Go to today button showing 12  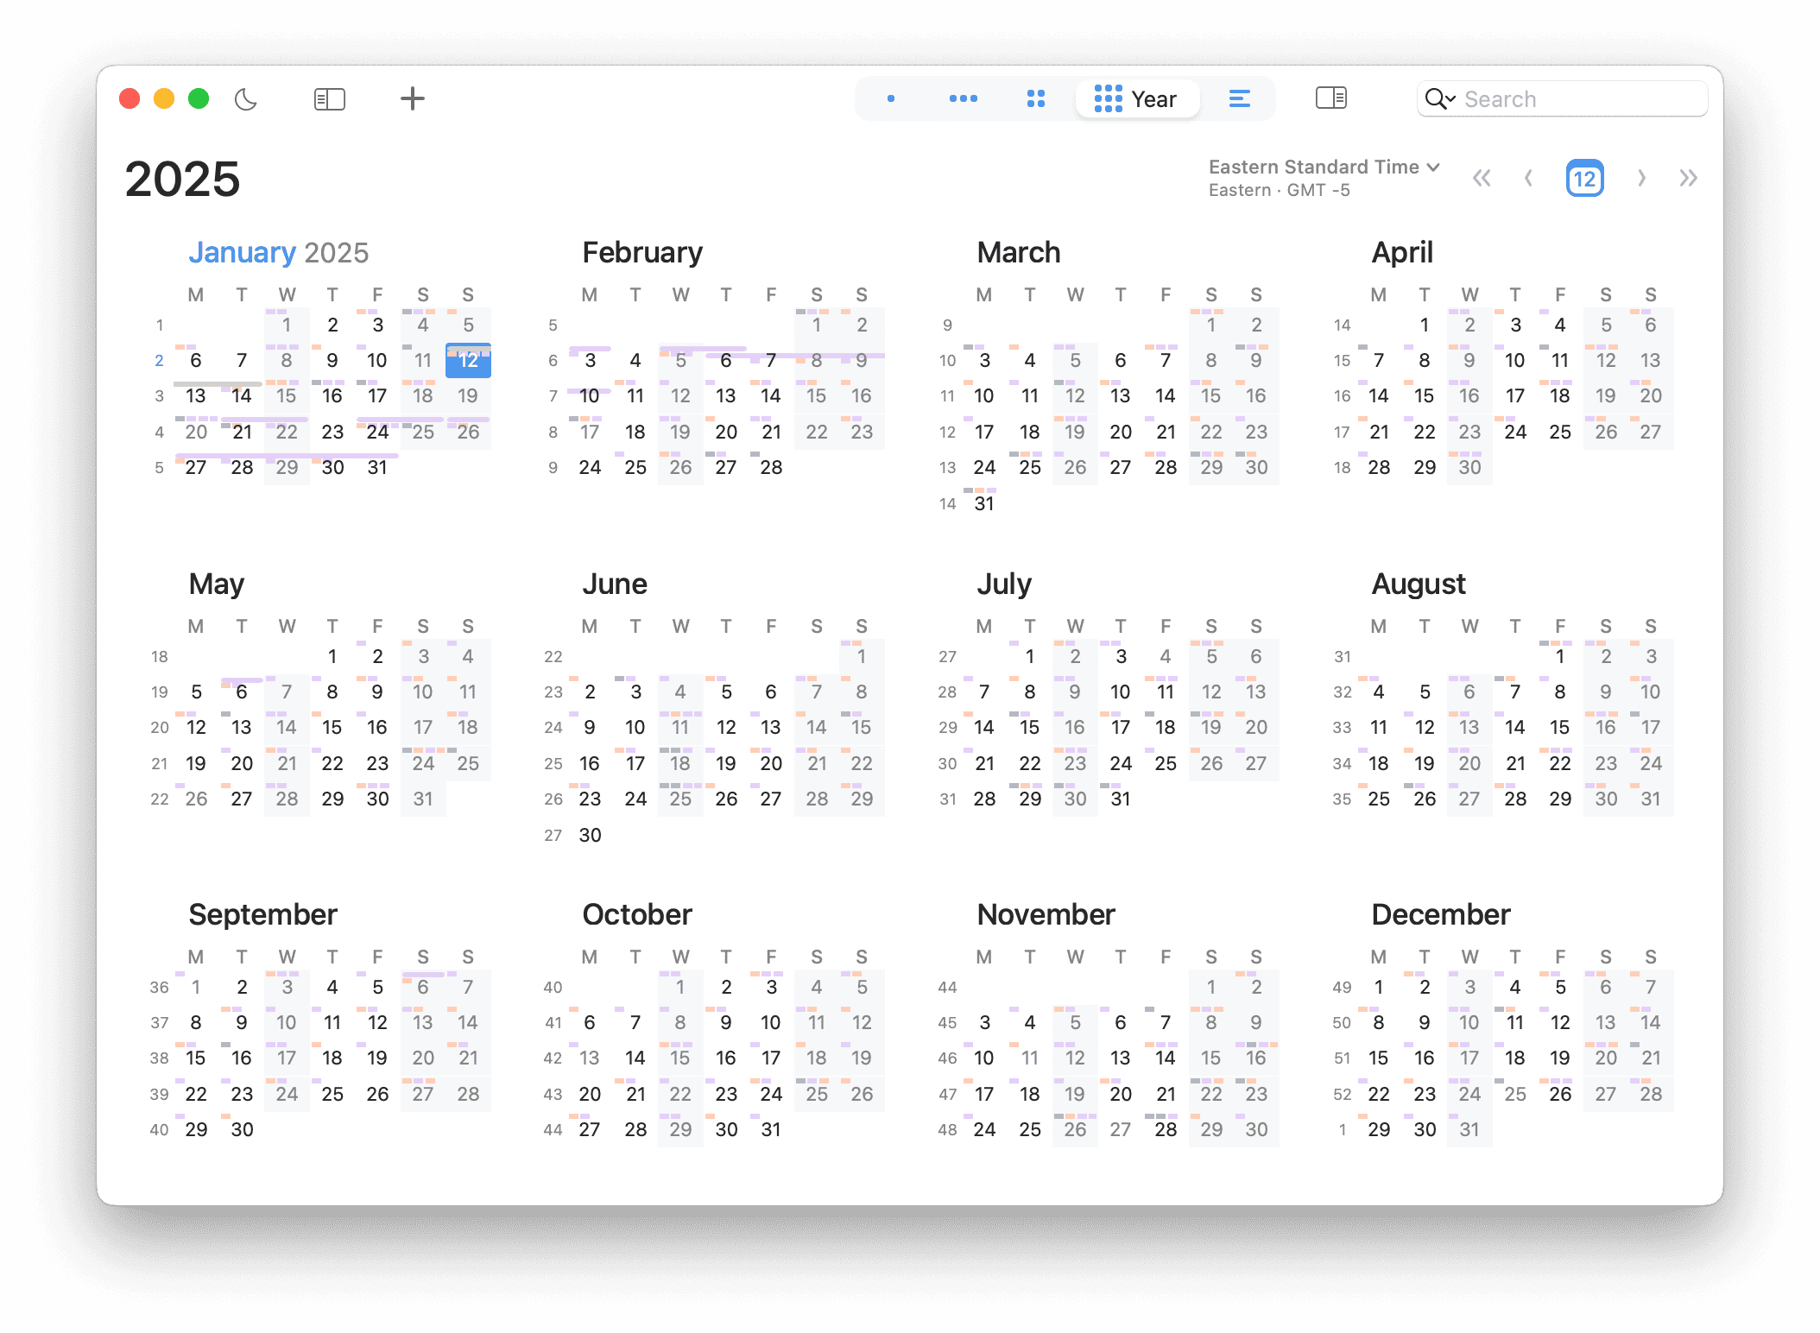click(1585, 179)
